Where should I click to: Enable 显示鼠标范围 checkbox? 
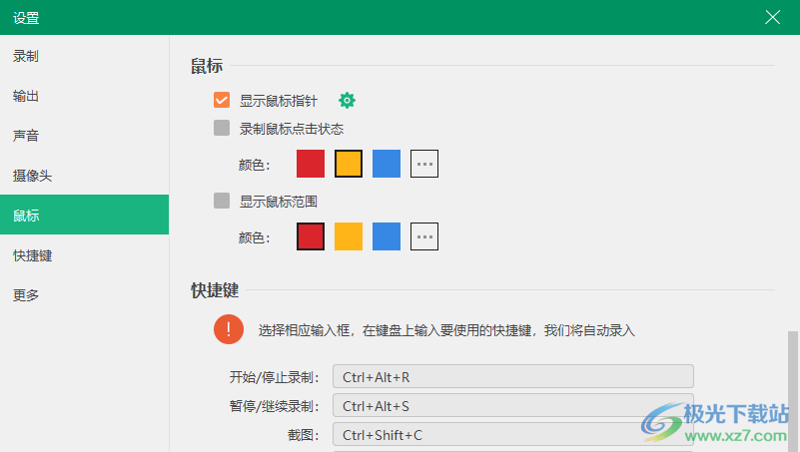pos(222,201)
